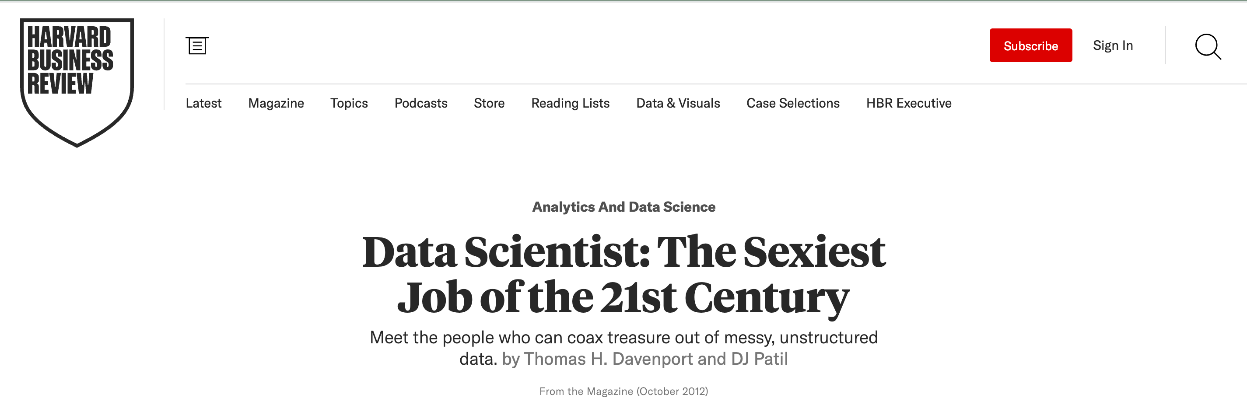
Task: Click the Sign In link
Action: (x=1112, y=45)
